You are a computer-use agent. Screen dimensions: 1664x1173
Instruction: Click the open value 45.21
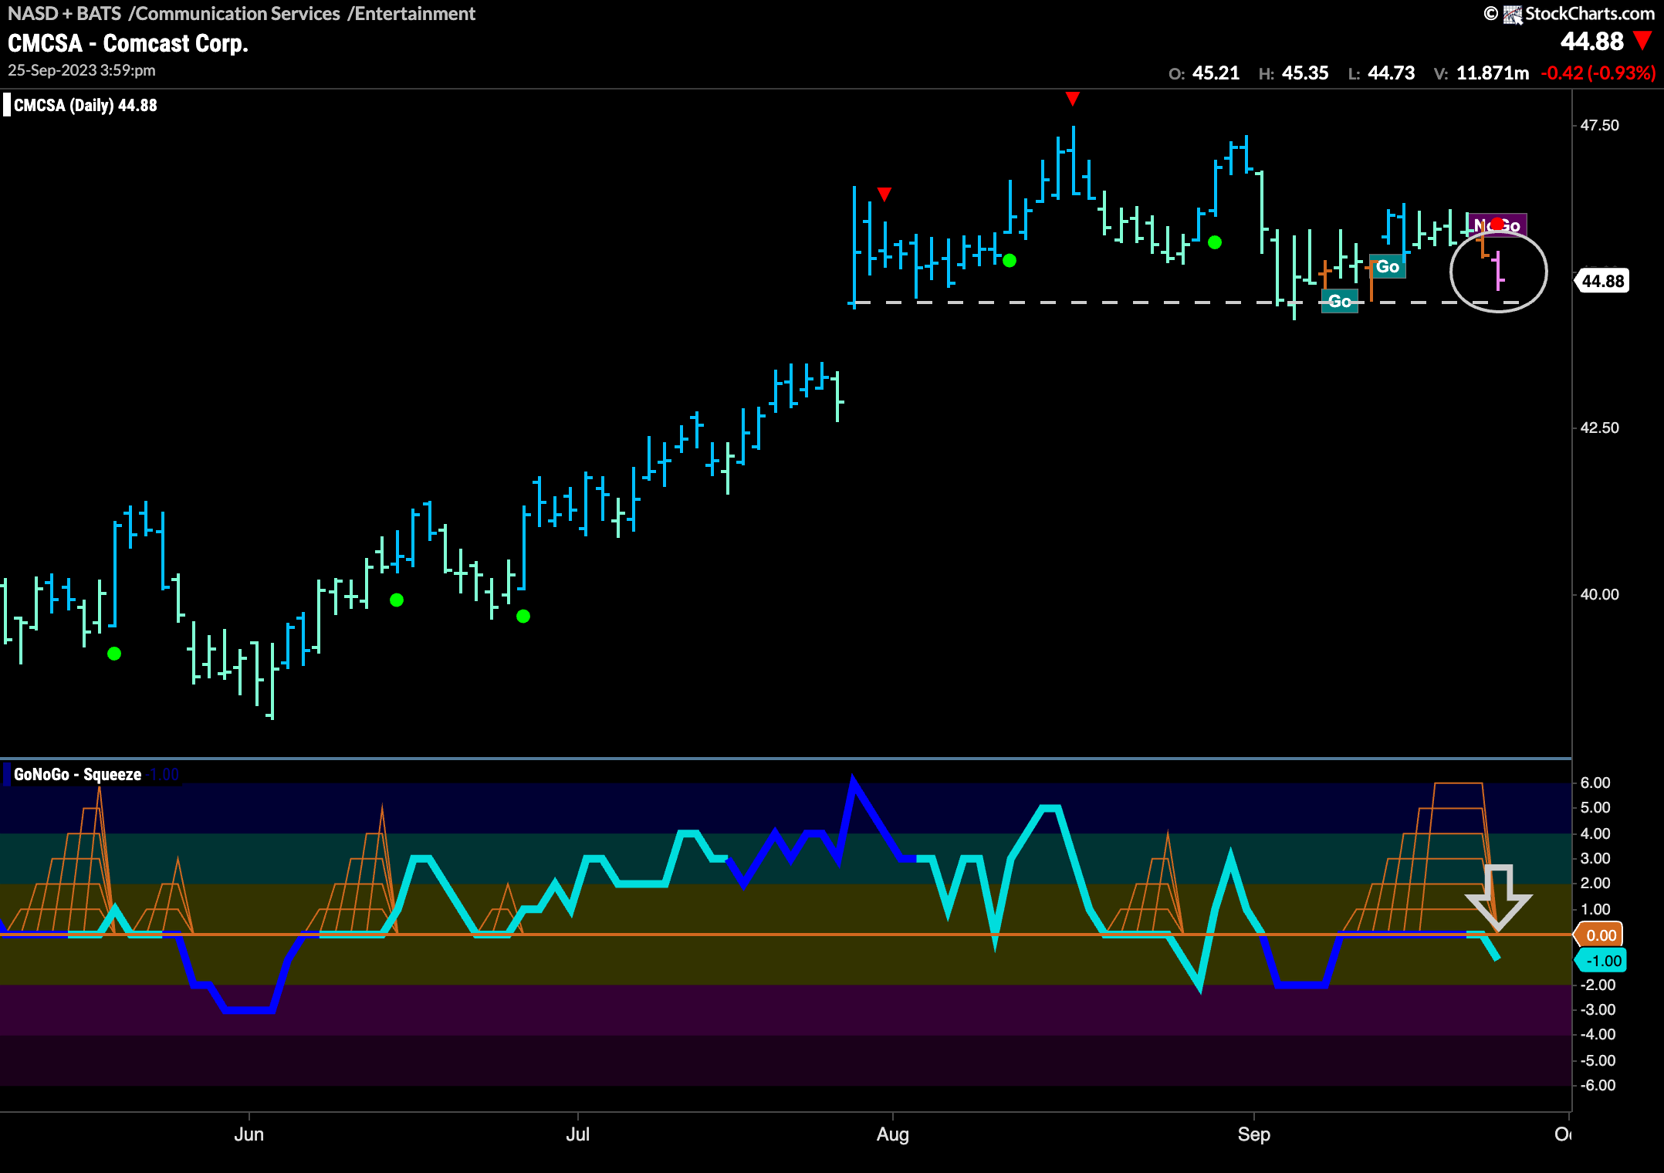click(x=1216, y=73)
